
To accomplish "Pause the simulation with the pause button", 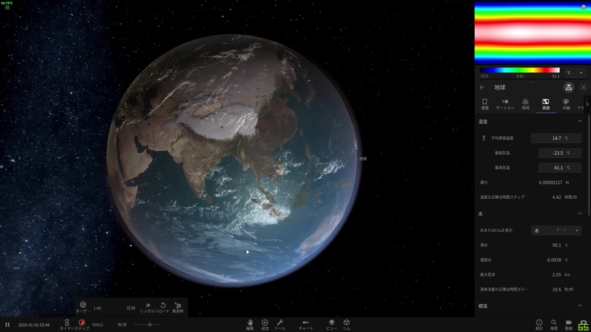I will coord(7,325).
